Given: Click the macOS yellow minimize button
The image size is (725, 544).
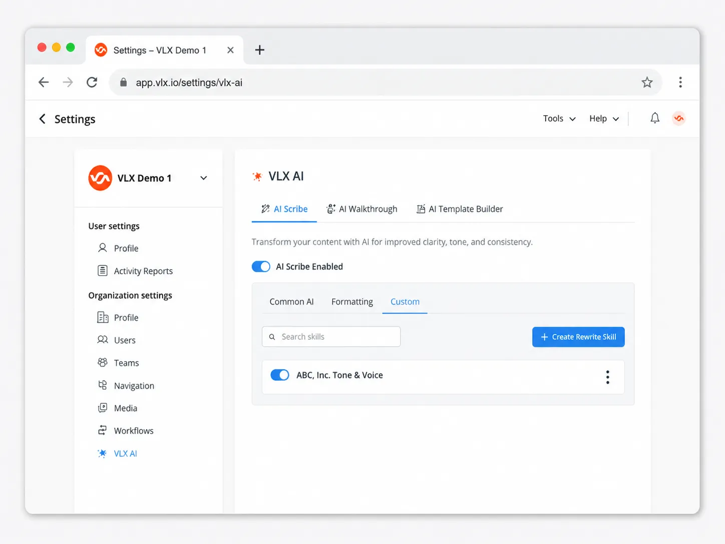Looking at the screenshot, I should pos(56,47).
